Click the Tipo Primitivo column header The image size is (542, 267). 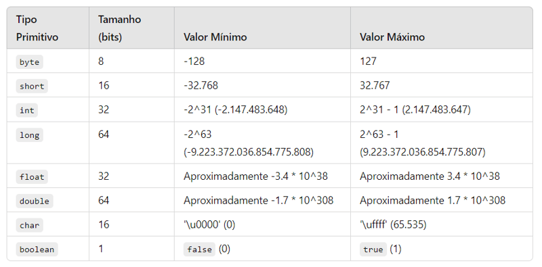pos(37,28)
